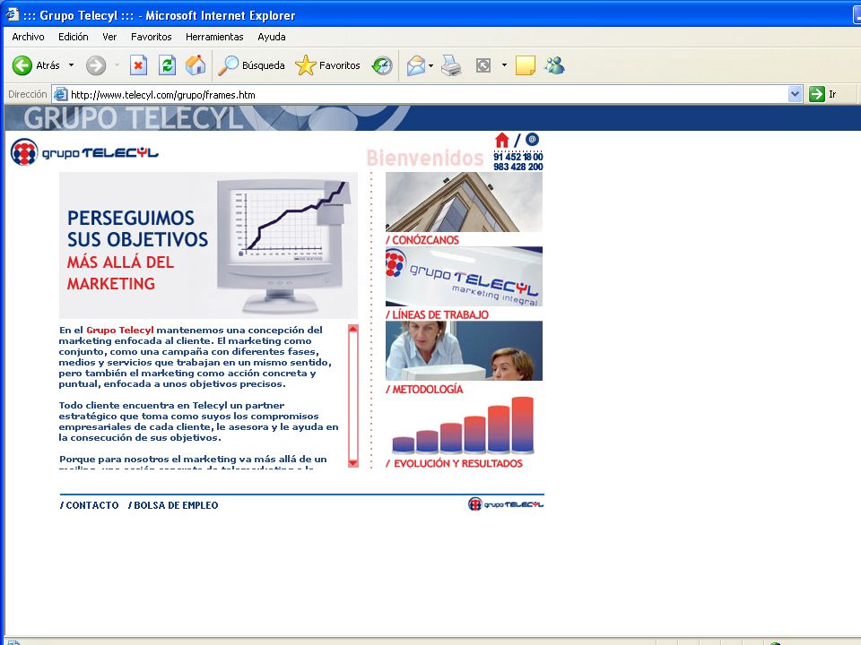This screenshot has width=861, height=645.
Task: Open Búsqueda search magnifier
Action: pyautogui.click(x=228, y=65)
